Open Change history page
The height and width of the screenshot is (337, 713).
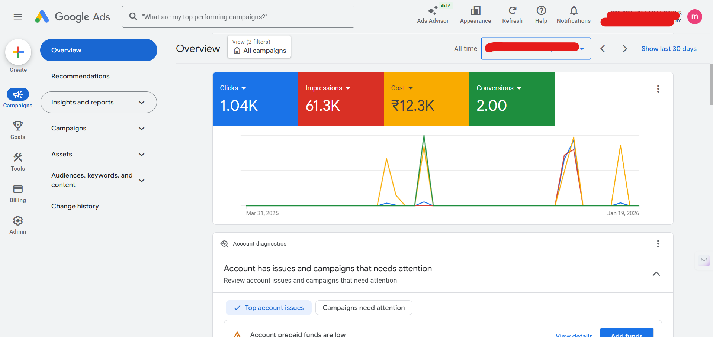pos(75,206)
